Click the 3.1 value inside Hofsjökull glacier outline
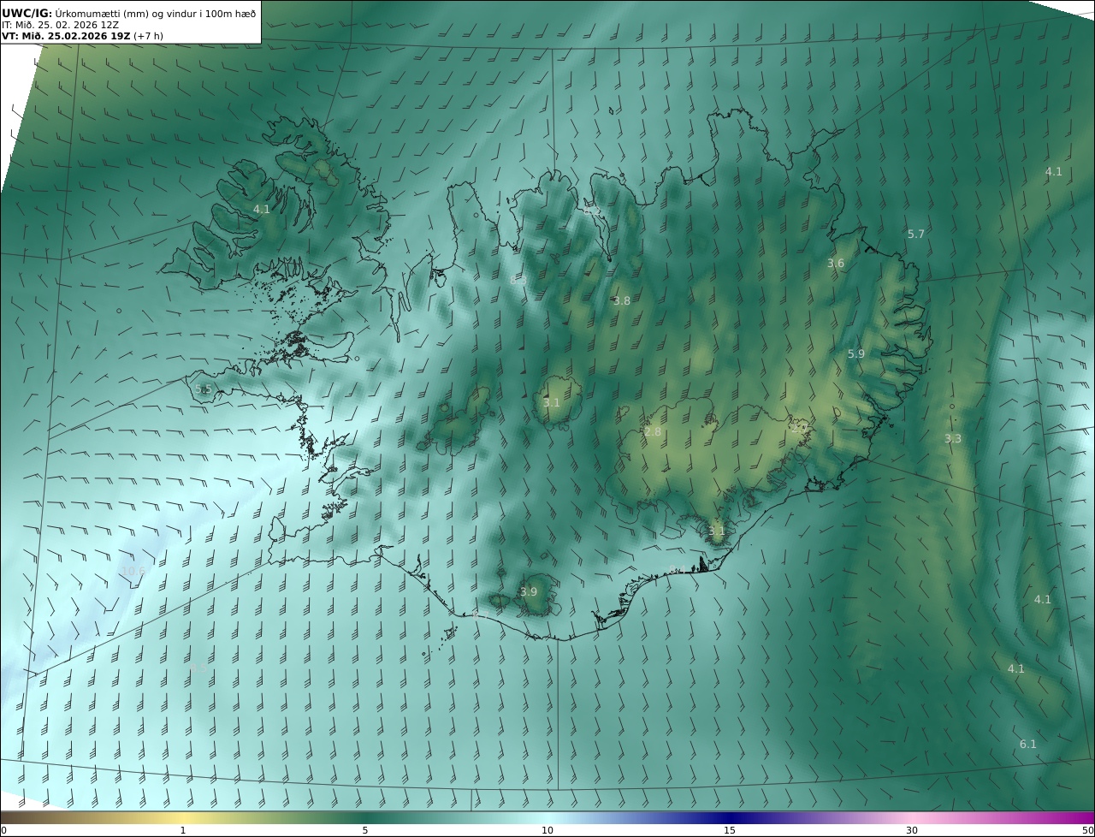Viewport: 1095px width, 837px height. coord(552,402)
